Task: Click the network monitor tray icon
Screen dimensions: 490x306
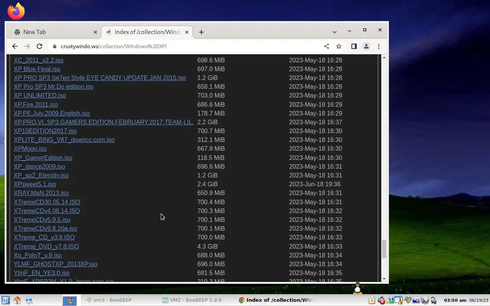Action: [390, 300]
